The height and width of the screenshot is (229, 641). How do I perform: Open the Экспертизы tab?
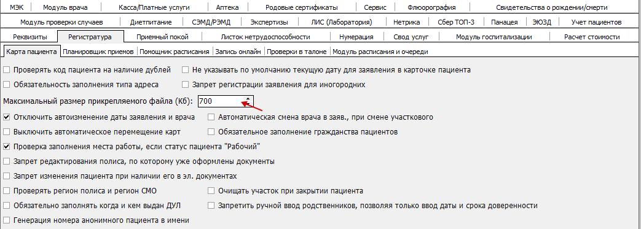[269, 22]
